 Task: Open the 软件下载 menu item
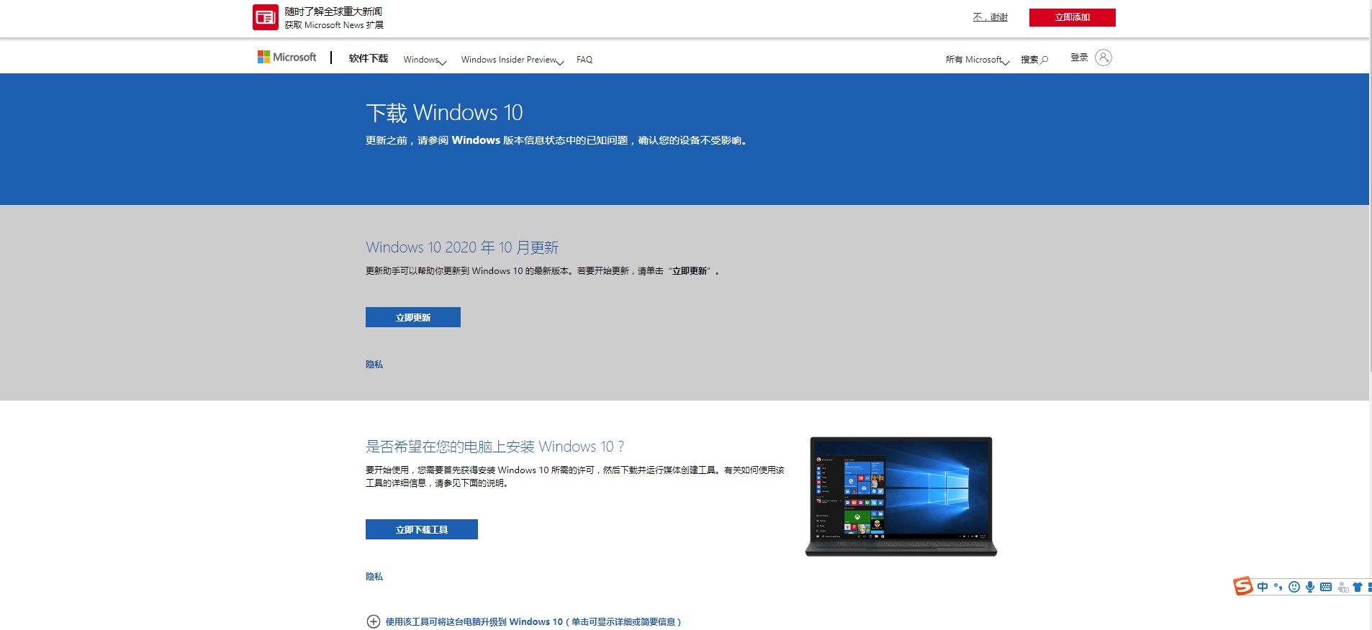click(368, 58)
